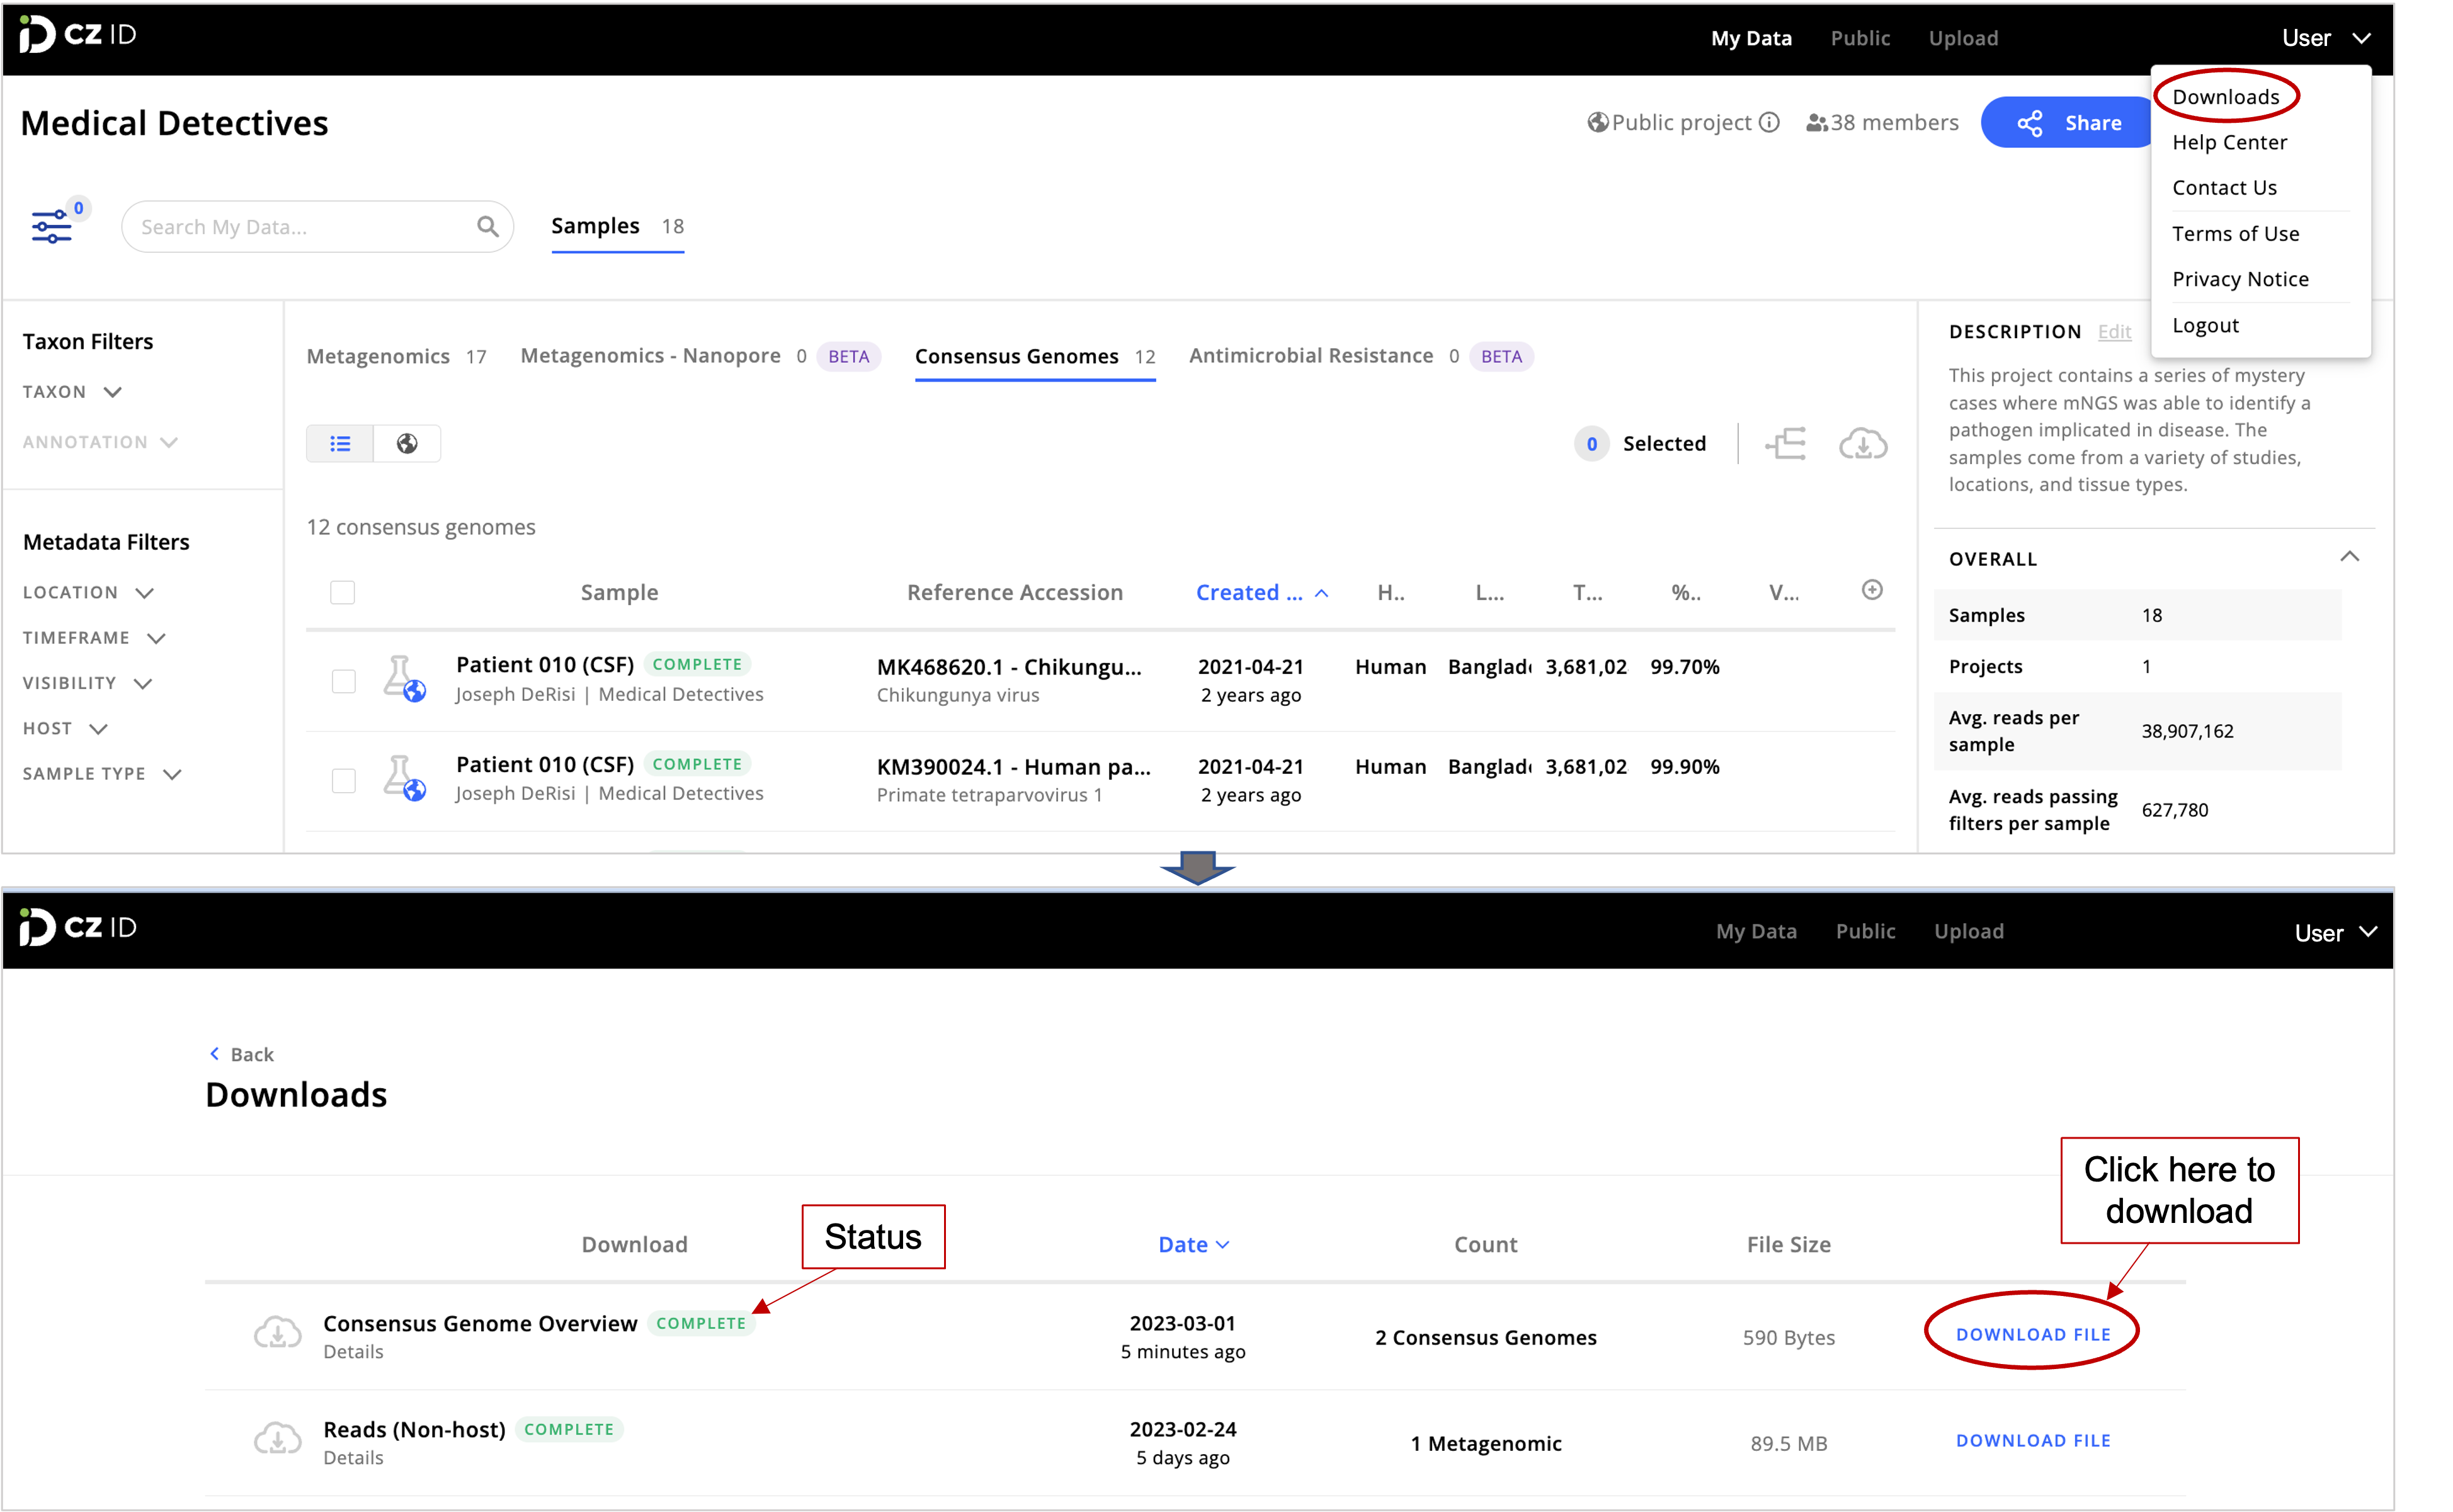Click cloud icon beside Consensus Genome Overview

(x=277, y=1333)
